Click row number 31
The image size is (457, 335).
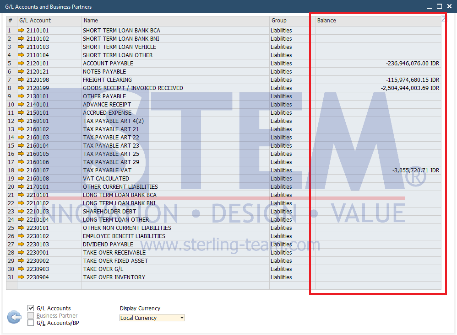pyautogui.click(x=11, y=277)
